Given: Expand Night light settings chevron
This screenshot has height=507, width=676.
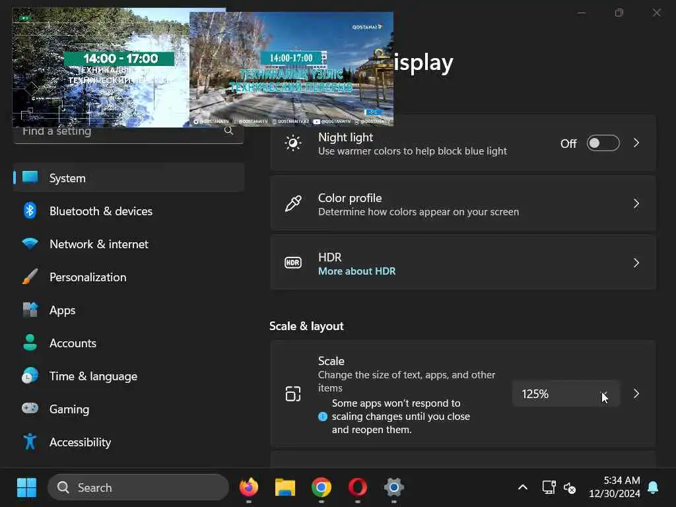Looking at the screenshot, I should pos(636,143).
